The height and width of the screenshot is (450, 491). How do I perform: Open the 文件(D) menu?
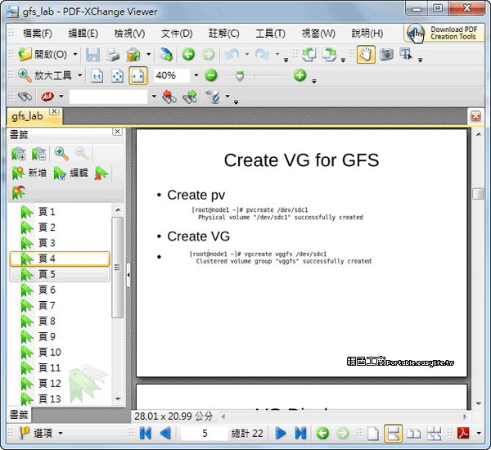pos(177,34)
